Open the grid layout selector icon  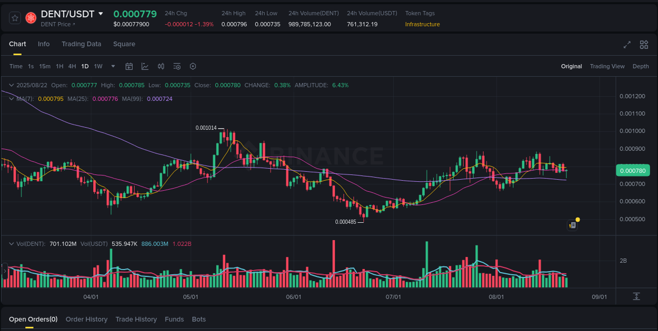(x=644, y=45)
